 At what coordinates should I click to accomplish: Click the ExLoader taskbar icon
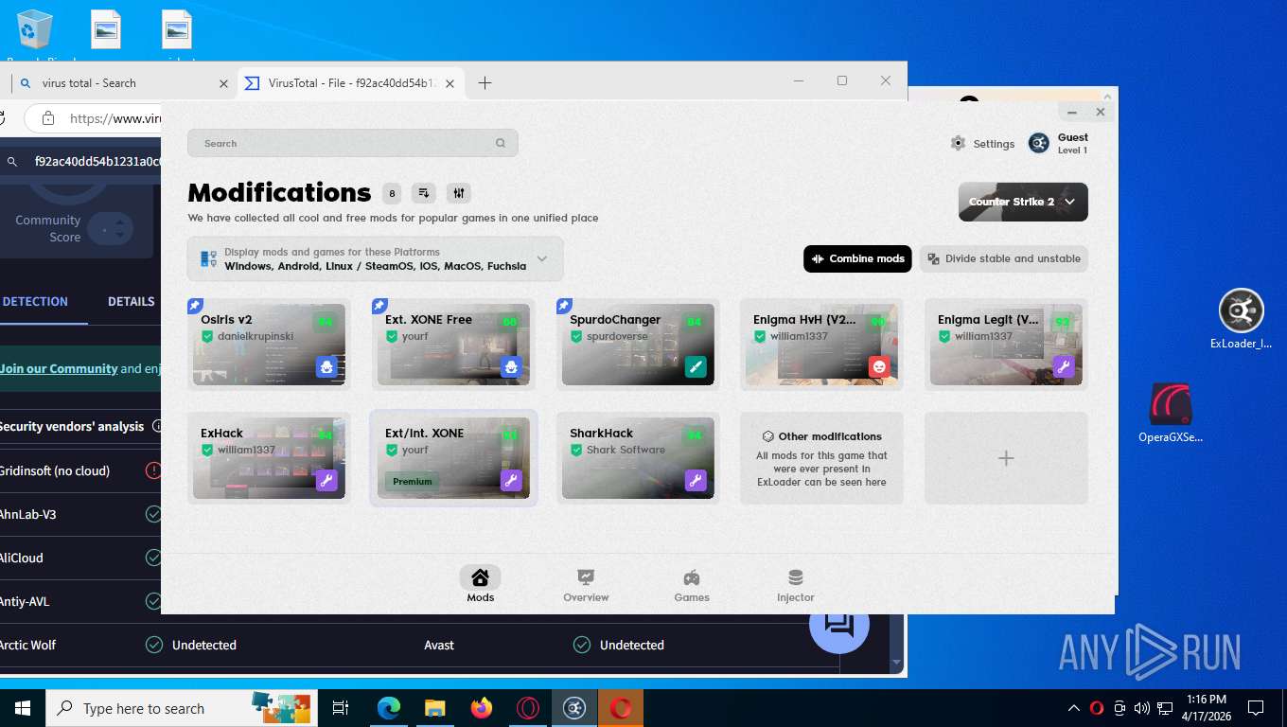click(x=574, y=708)
